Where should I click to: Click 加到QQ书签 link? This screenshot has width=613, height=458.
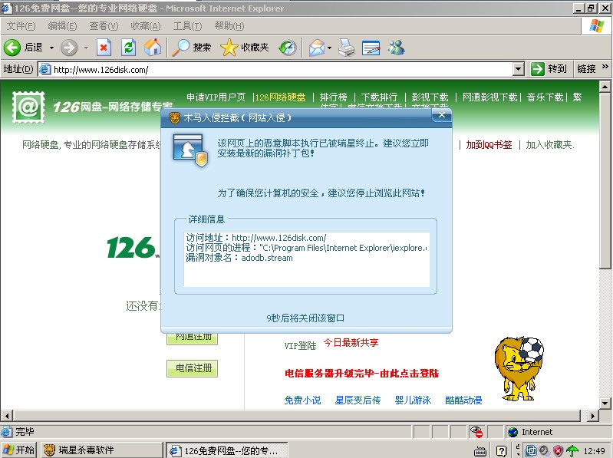click(489, 145)
